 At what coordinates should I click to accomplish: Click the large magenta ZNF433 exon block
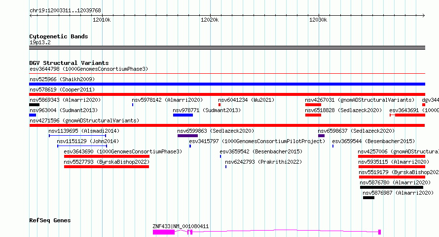pyautogui.click(x=164, y=232)
